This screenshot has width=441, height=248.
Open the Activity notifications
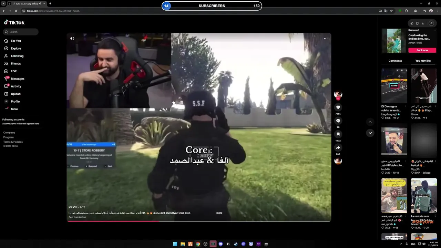click(12, 86)
